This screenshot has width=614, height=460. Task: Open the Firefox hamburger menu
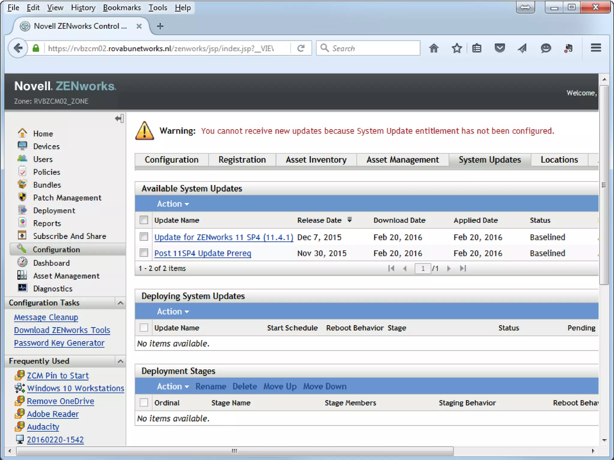[596, 48]
